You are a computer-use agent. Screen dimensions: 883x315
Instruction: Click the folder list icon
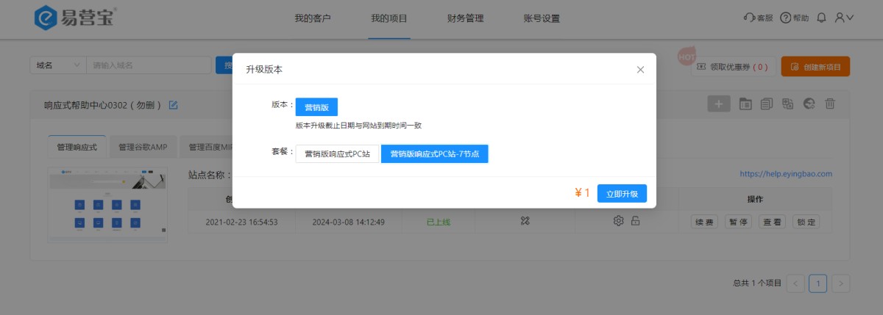click(x=745, y=104)
